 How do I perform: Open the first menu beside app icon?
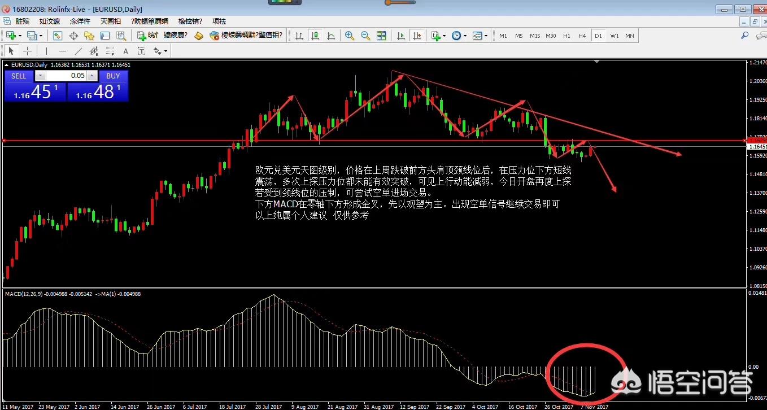(x=22, y=21)
